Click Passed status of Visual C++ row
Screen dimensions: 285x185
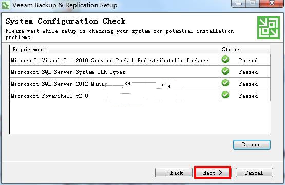[249, 60]
